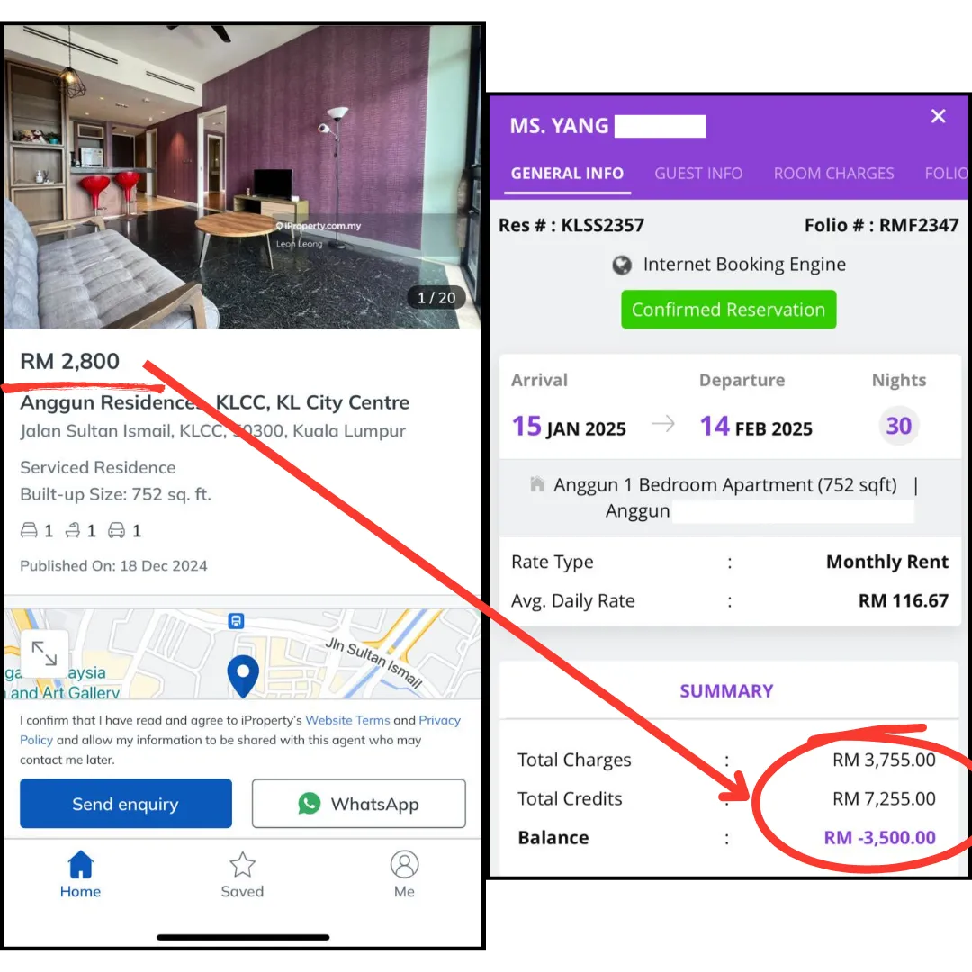Open the Website Terms link
Viewport: 972px width, 972px height.
pos(347,720)
